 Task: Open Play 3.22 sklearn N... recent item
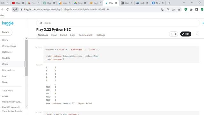pyautogui.click(x=11, y=107)
